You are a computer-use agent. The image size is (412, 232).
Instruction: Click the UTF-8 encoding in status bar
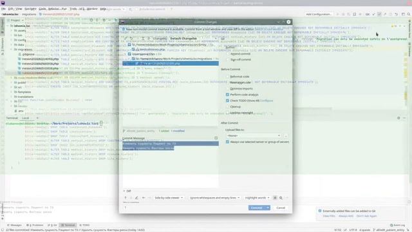353,230
